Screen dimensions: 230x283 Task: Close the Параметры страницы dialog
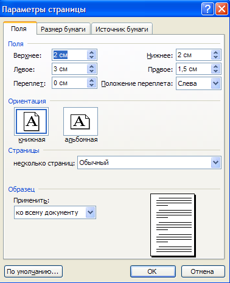[x=221, y=9]
